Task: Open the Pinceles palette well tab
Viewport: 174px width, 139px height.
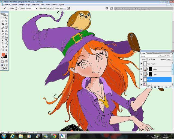Action: [119, 9]
